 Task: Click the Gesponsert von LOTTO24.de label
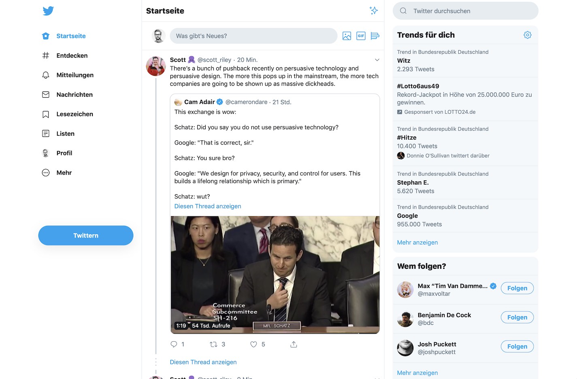pyautogui.click(x=440, y=112)
